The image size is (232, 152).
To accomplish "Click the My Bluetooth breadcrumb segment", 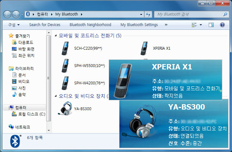I will pyautogui.click(x=67, y=14).
